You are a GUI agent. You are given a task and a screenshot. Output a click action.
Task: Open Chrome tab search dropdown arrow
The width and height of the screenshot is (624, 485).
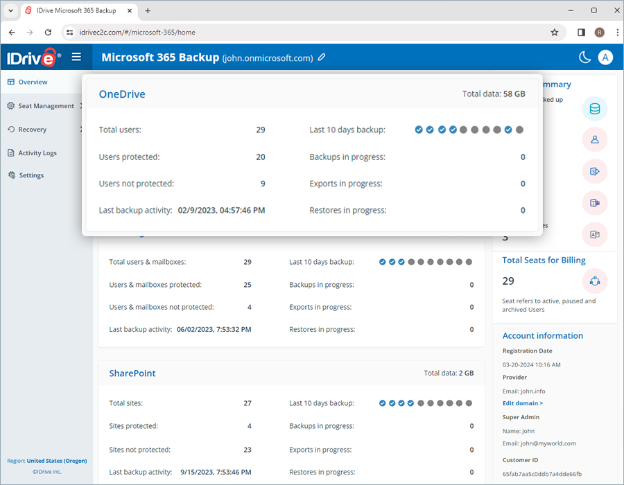(10, 10)
